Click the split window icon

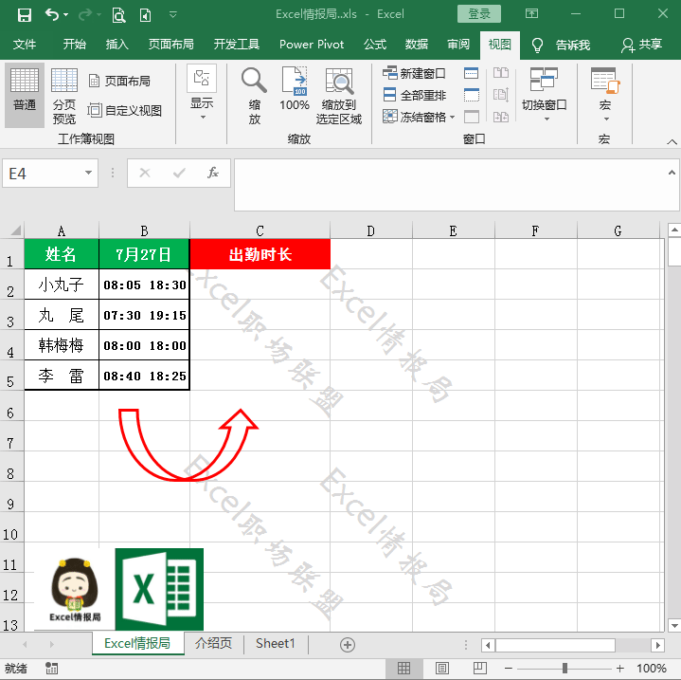(472, 73)
